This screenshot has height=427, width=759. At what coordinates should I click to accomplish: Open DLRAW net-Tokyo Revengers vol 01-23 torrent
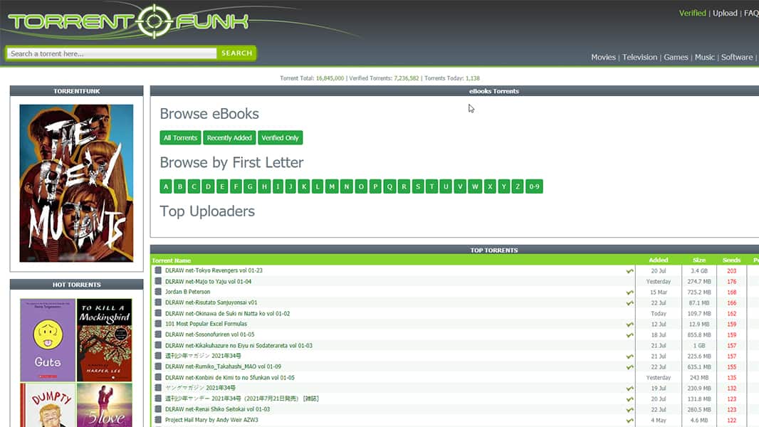tap(214, 270)
